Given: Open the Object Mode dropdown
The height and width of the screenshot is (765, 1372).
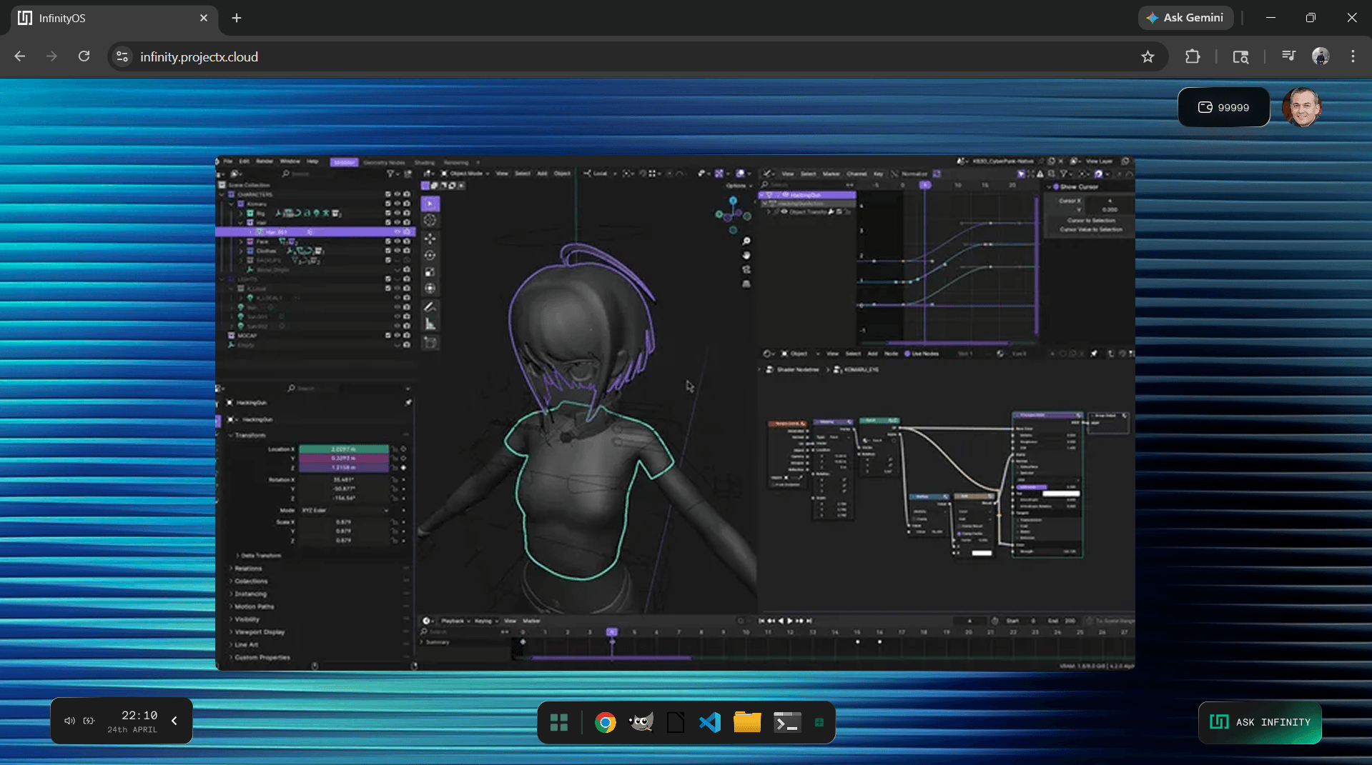Looking at the screenshot, I should coord(465,174).
